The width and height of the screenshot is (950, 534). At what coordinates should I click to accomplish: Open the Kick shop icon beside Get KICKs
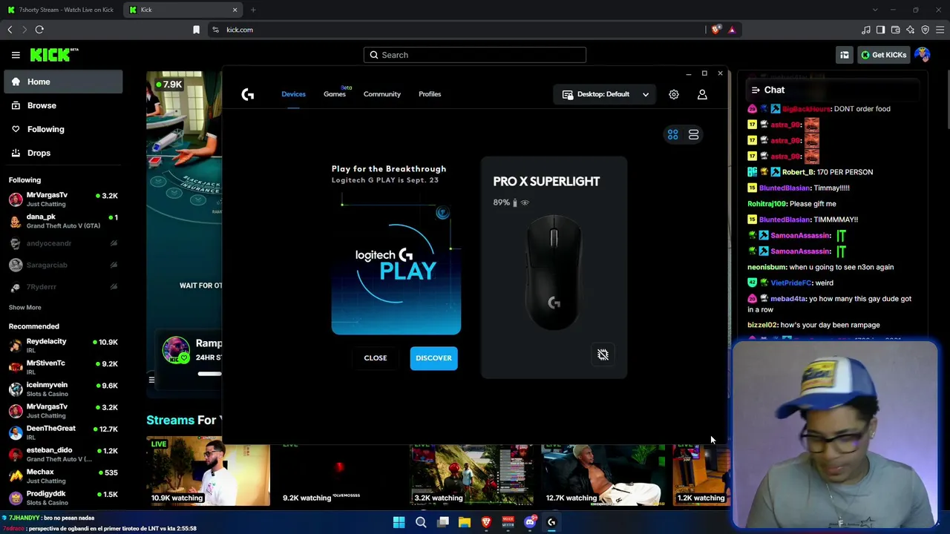pos(845,55)
